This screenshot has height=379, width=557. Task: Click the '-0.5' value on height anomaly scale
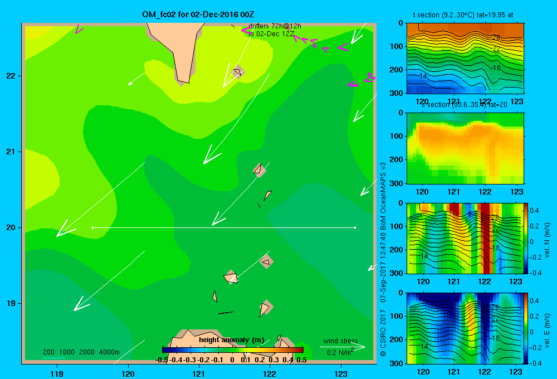coord(162,360)
